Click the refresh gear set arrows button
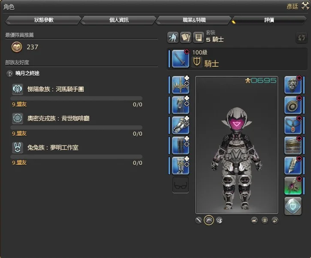The image size is (311, 258). point(302,38)
